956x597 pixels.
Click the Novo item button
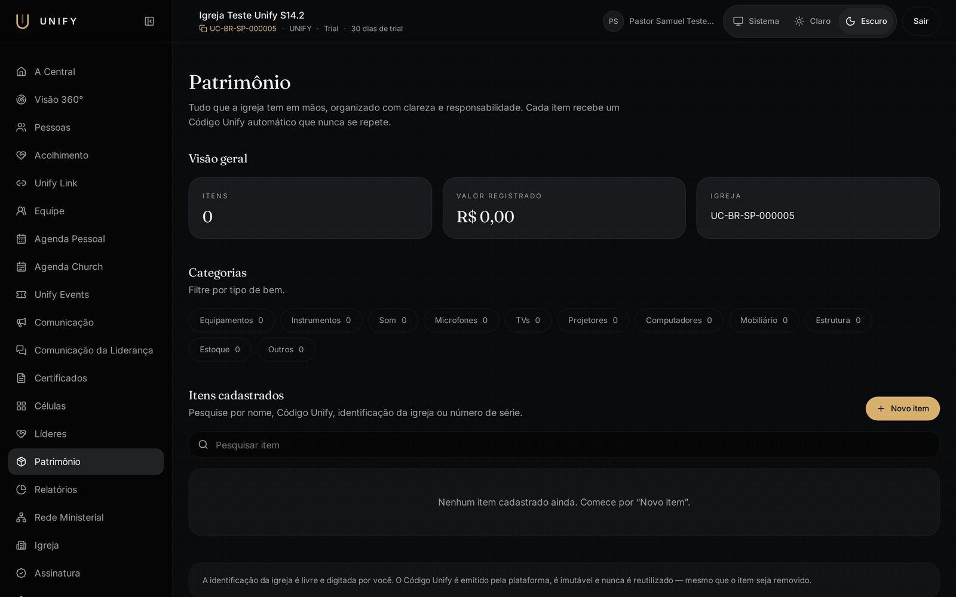902,408
